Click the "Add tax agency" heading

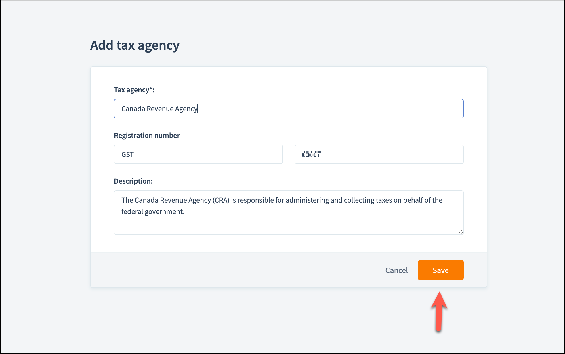135,45
